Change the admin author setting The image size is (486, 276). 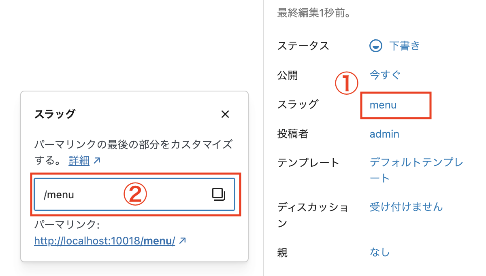tap(384, 134)
